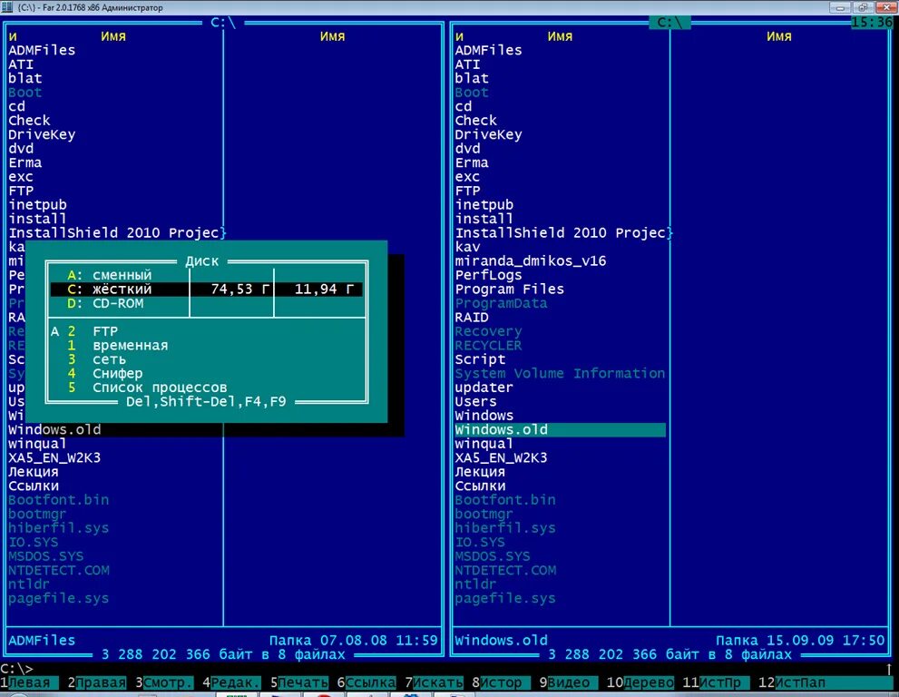Viewport: 899px width, 697px height.
Task: Click the 6 Ссылка key bar button
Action: click(x=366, y=682)
